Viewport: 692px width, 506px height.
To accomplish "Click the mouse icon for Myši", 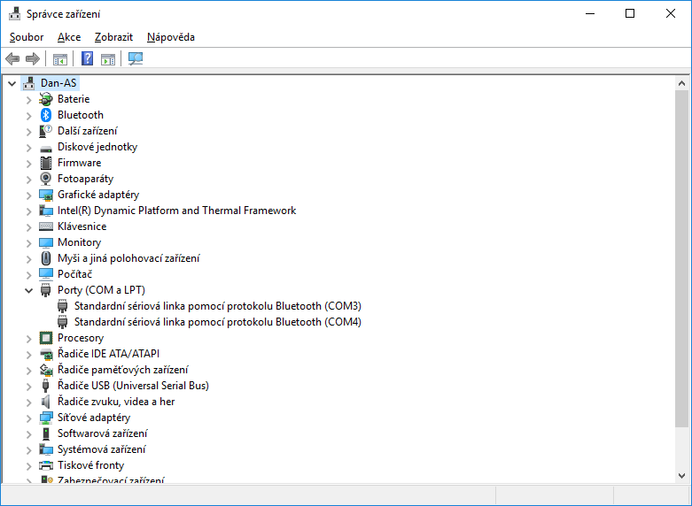I will point(46,258).
